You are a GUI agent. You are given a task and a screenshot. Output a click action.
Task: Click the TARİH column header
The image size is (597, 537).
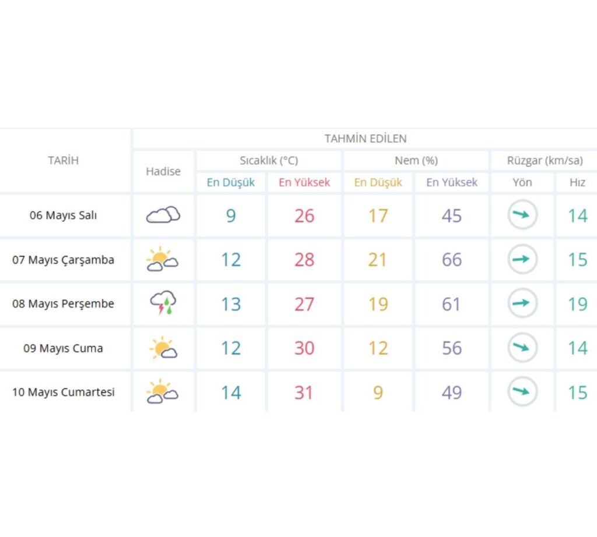click(63, 161)
